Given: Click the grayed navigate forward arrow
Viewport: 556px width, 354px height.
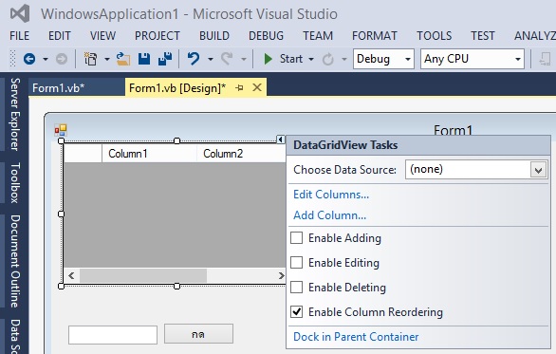Looking at the screenshot, I should tap(62, 59).
